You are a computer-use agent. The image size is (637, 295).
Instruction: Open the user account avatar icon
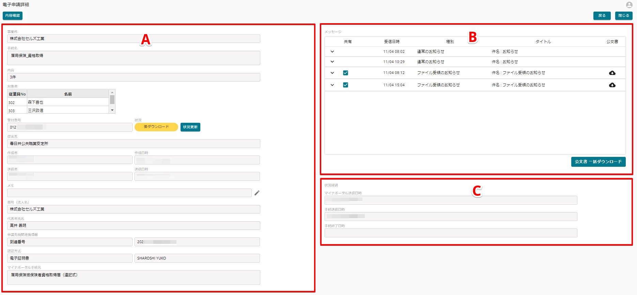(x=629, y=5)
